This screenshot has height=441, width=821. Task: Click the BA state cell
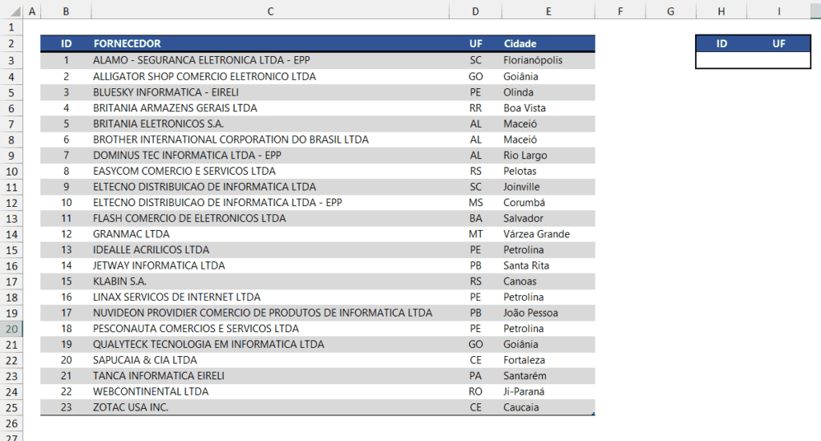(x=475, y=218)
